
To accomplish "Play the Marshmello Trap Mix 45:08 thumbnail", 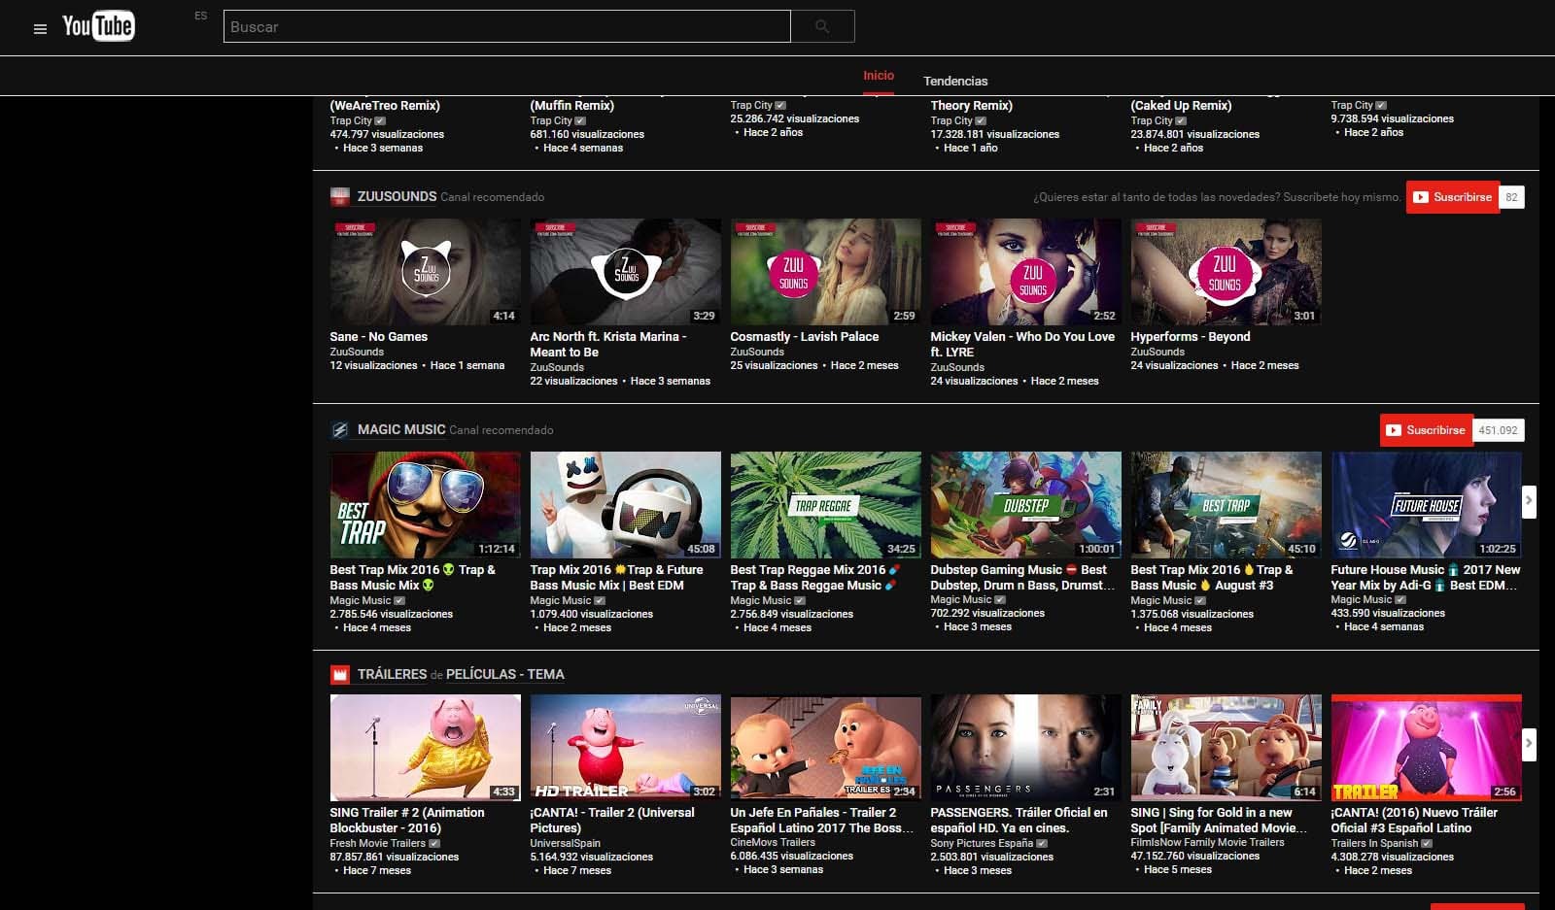I will click(x=625, y=505).
